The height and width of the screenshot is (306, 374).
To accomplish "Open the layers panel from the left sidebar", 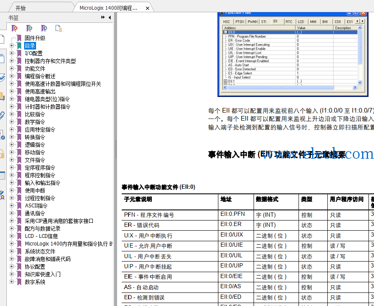I will (x=2, y=77).
